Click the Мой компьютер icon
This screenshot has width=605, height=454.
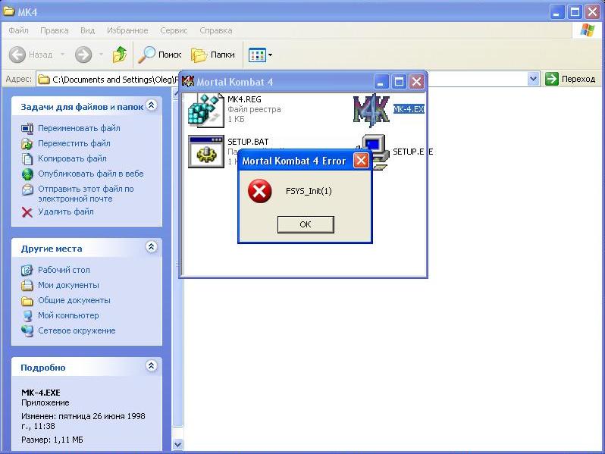coord(27,316)
